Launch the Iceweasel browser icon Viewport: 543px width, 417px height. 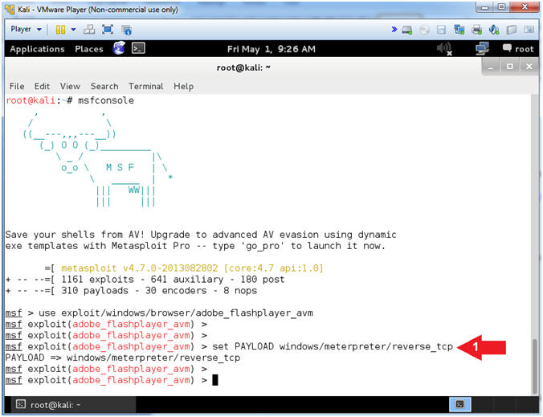click(119, 48)
